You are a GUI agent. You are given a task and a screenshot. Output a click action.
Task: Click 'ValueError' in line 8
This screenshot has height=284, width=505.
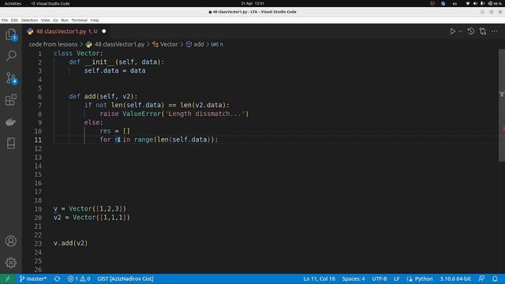tap(141, 114)
